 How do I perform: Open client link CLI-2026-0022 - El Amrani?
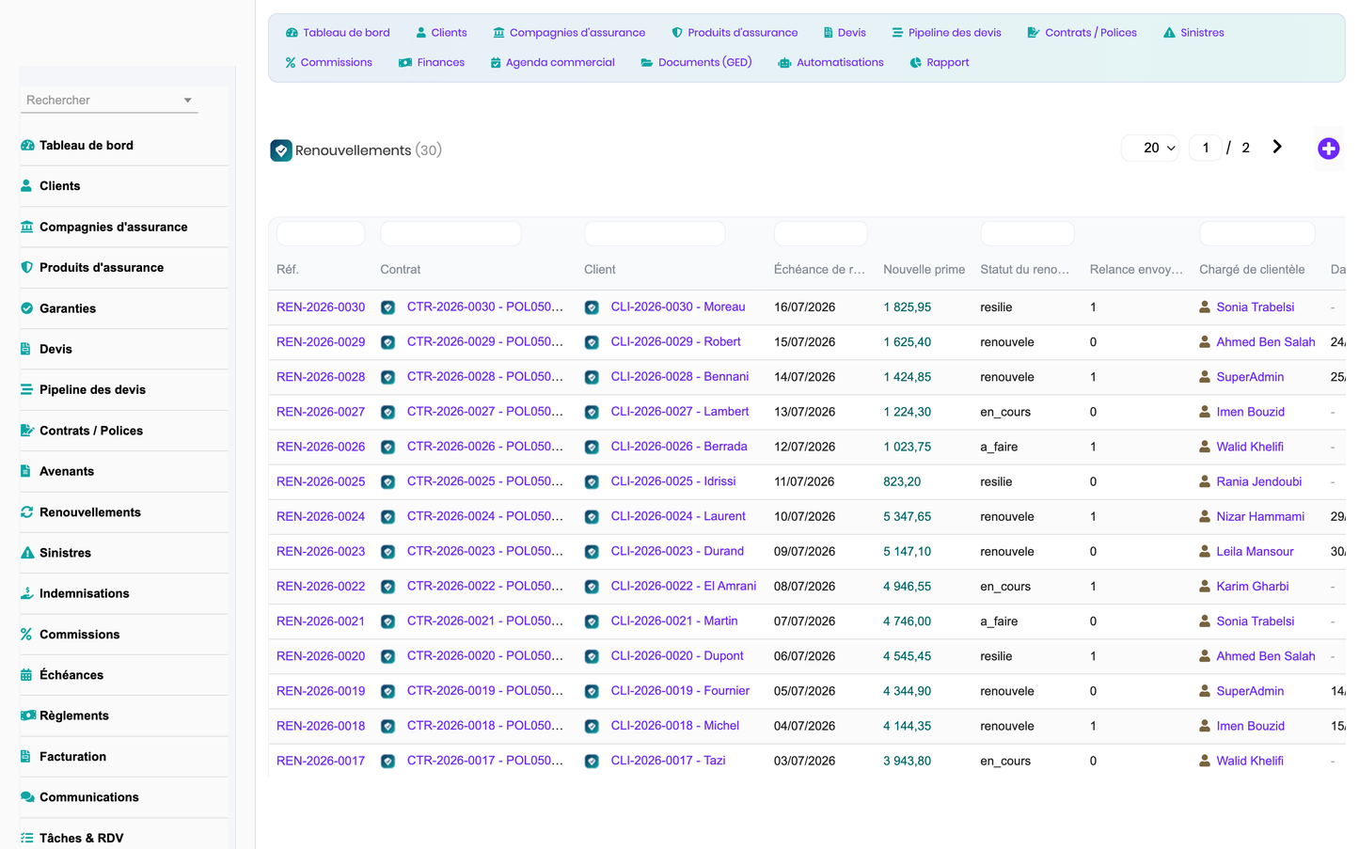click(x=684, y=586)
